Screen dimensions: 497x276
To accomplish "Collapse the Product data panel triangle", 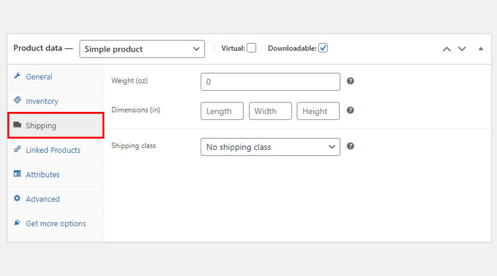I will tap(481, 49).
